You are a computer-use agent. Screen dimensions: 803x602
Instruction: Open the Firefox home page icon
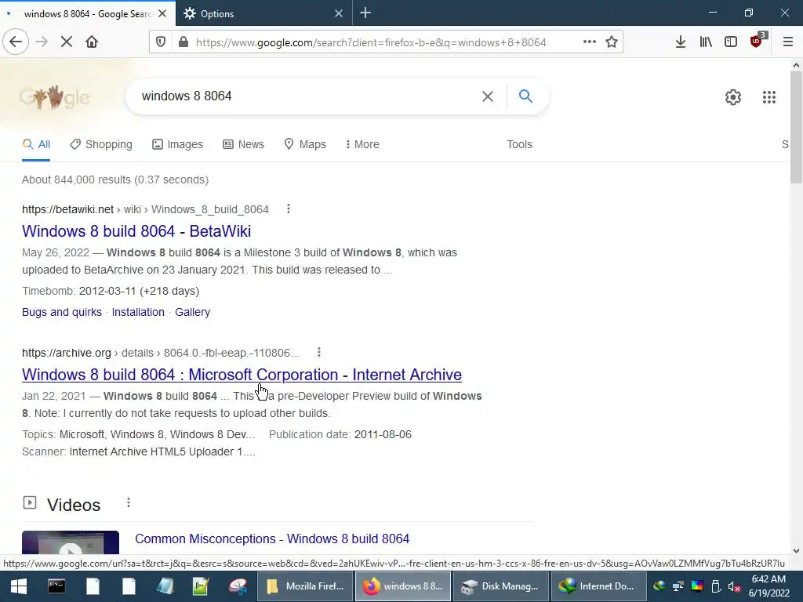tap(92, 42)
